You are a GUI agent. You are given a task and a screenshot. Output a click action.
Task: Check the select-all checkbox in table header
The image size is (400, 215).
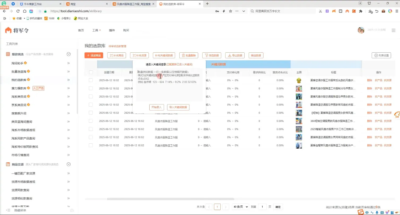tap(91, 72)
